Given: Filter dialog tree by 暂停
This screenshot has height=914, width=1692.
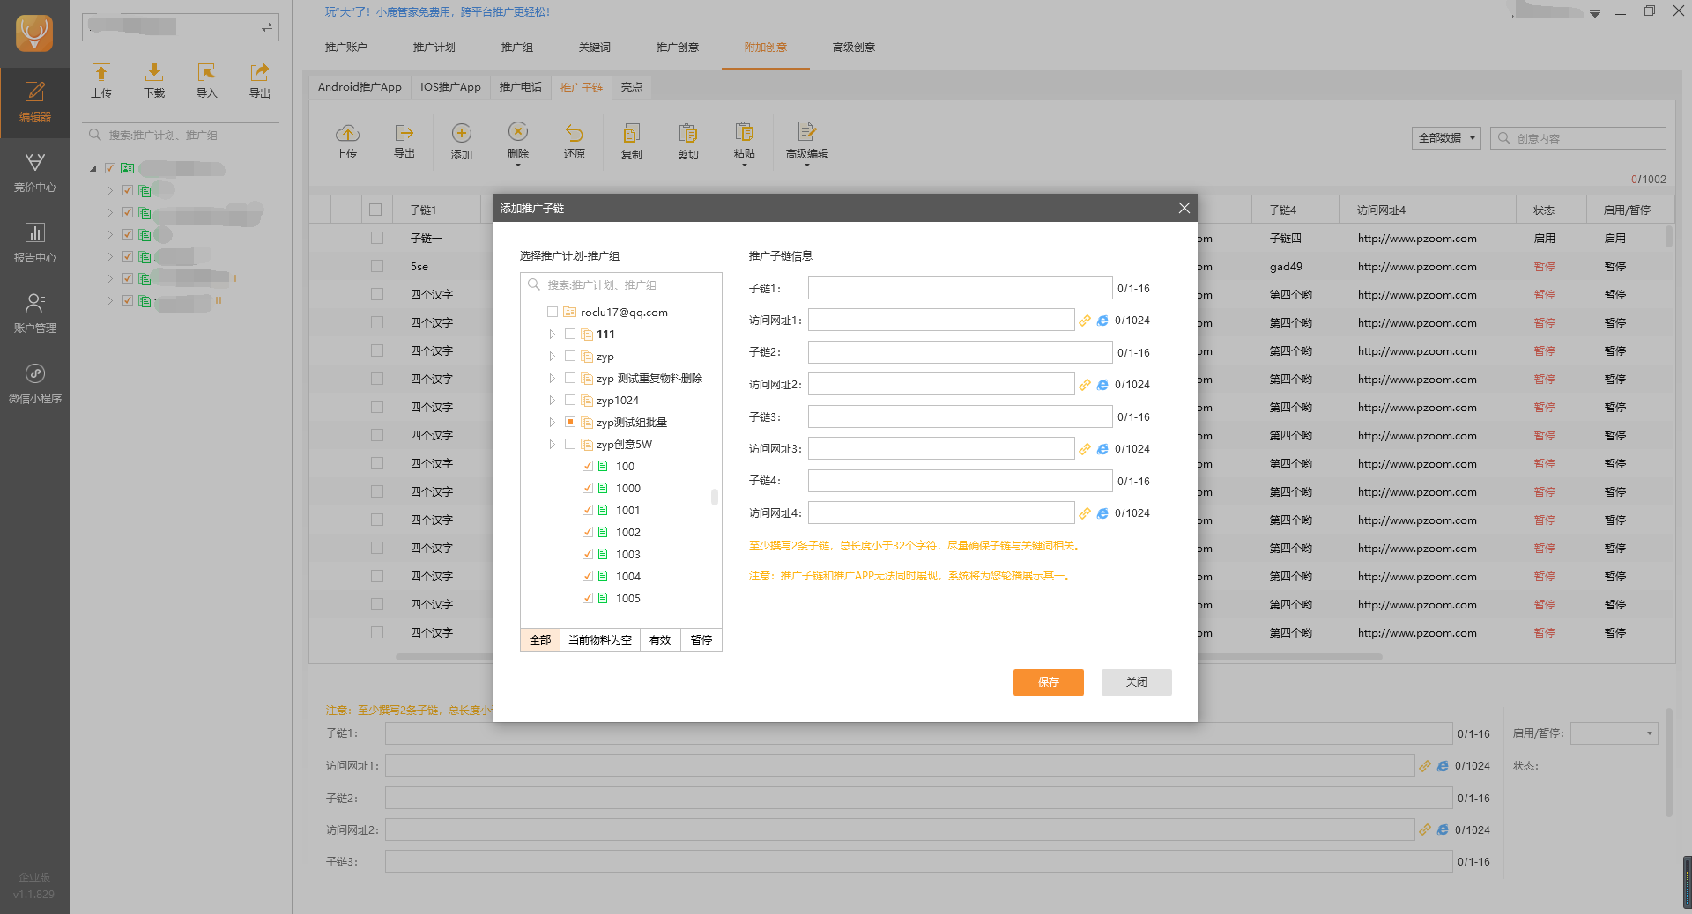Looking at the screenshot, I should pyautogui.click(x=701, y=640).
